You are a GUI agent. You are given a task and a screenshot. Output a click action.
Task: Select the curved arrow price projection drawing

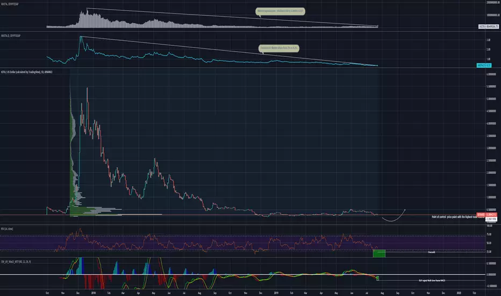coord(393,216)
